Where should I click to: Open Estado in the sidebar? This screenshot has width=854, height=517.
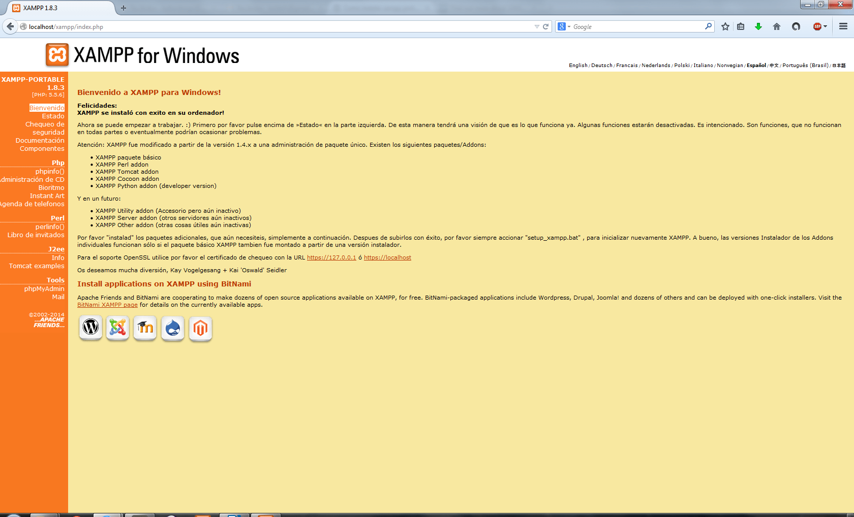pos(53,116)
